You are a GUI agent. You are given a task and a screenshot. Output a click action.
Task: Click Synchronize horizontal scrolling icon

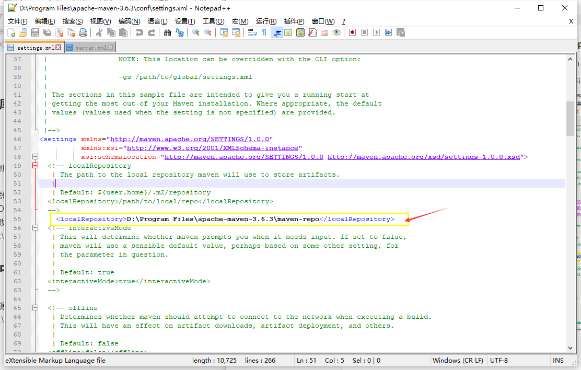click(236, 32)
